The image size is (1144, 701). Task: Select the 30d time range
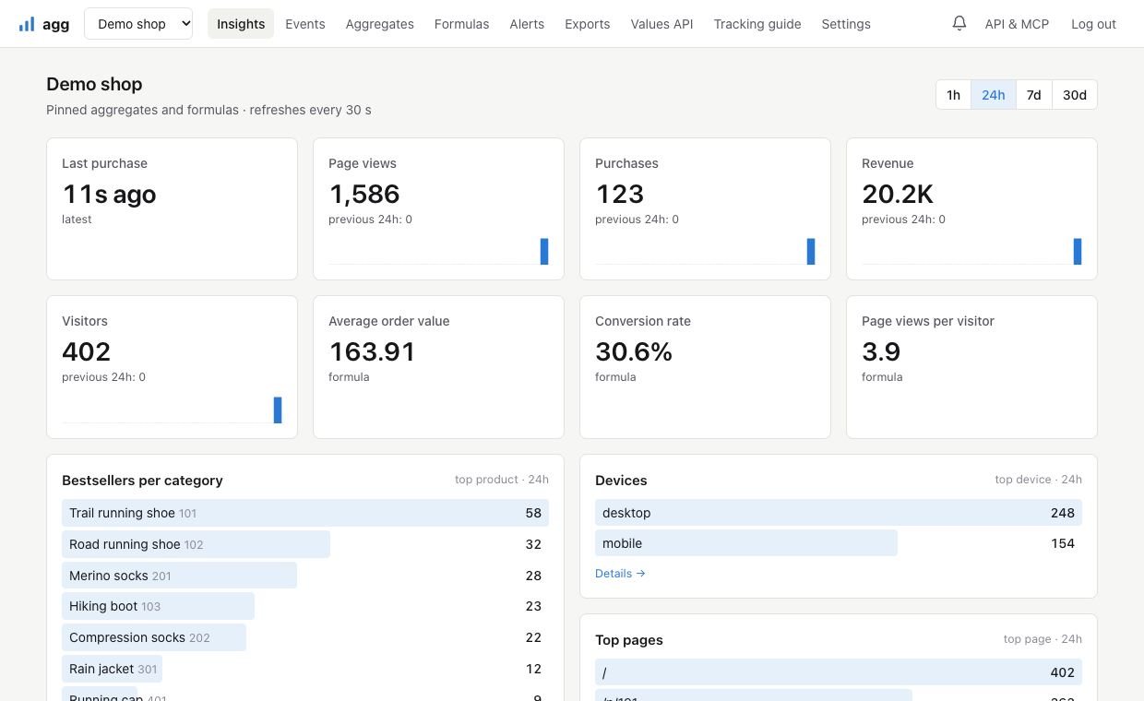tap(1075, 95)
